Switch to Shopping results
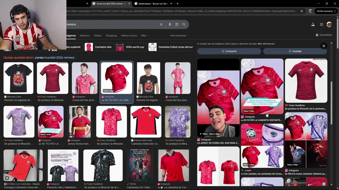This screenshot has height=190, width=339. point(111,36)
